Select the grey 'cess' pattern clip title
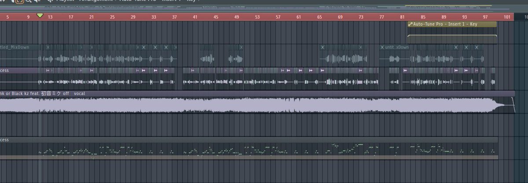528x183 pixels. [5, 140]
